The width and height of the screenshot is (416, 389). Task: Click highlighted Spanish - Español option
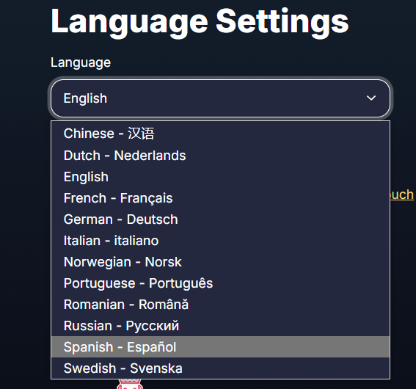point(220,347)
